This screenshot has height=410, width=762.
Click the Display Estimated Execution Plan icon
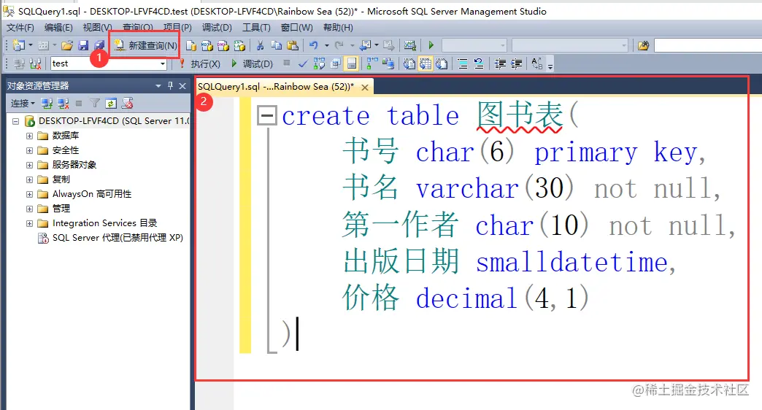point(319,63)
